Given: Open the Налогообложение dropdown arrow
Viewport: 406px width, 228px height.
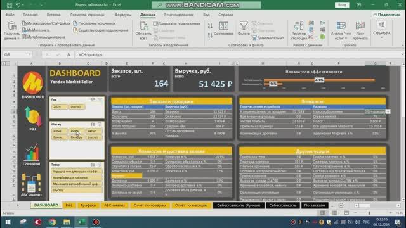Looking at the screenshot, I should point(388,111).
